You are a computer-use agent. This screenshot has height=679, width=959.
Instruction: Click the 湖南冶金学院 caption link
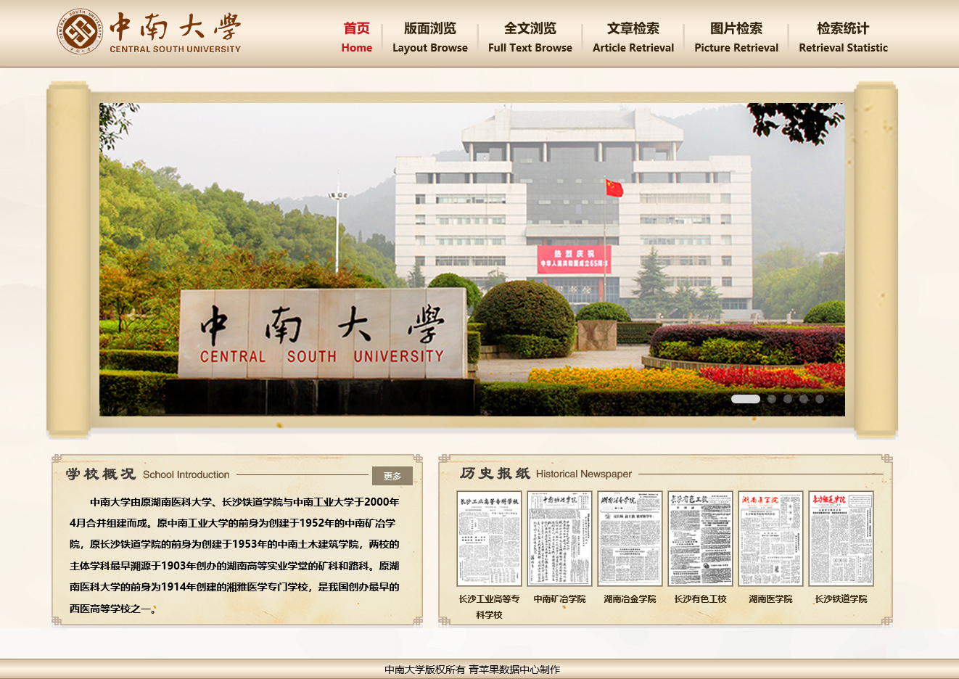[630, 599]
